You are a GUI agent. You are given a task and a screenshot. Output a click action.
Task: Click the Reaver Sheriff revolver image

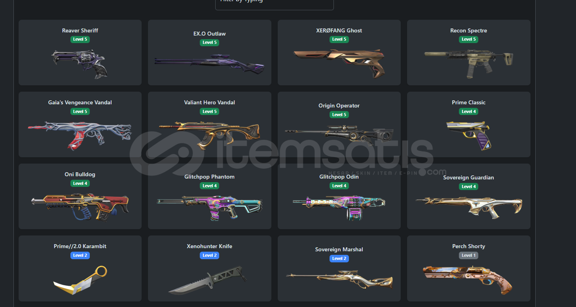pos(80,63)
